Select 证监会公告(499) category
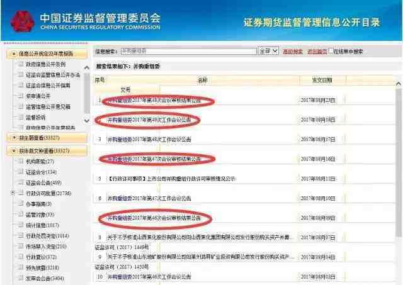This screenshot has width=403, height=285. (43, 183)
